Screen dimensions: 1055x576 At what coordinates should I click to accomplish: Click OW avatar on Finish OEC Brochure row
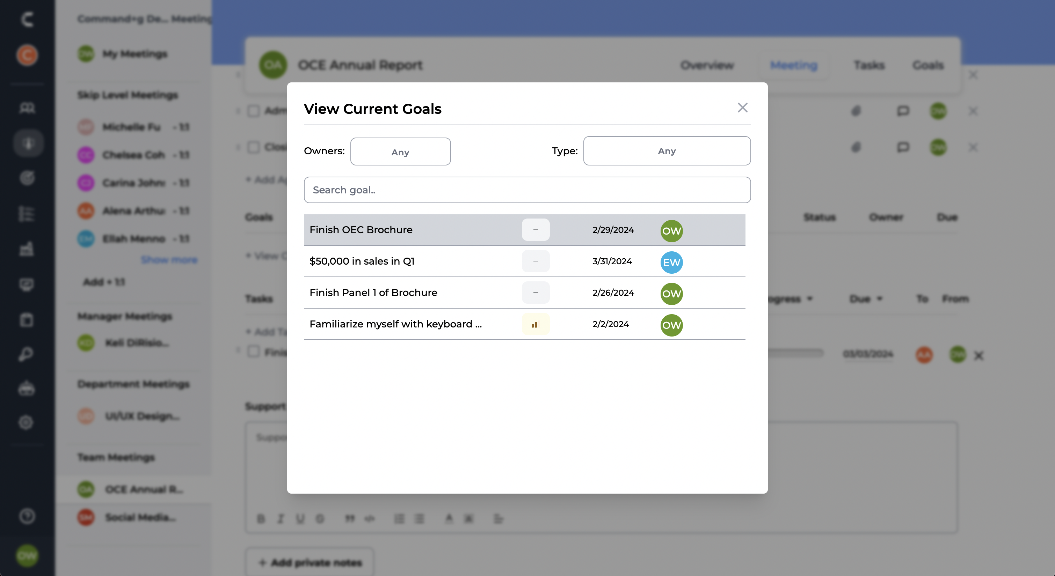click(x=671, y=231)
